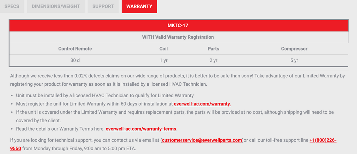Click the Compressor column header
The image size is (357, 154).
tap(294, 49)
